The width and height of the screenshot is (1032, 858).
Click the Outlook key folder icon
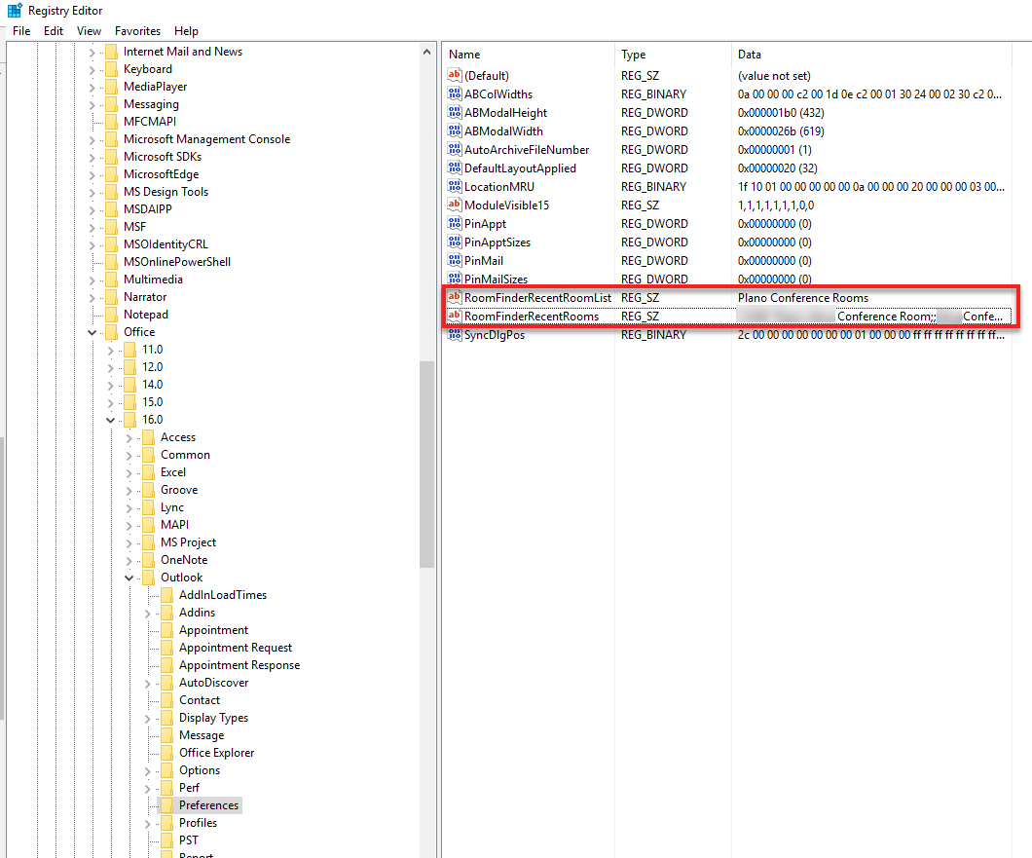click(x=148, y=578)
